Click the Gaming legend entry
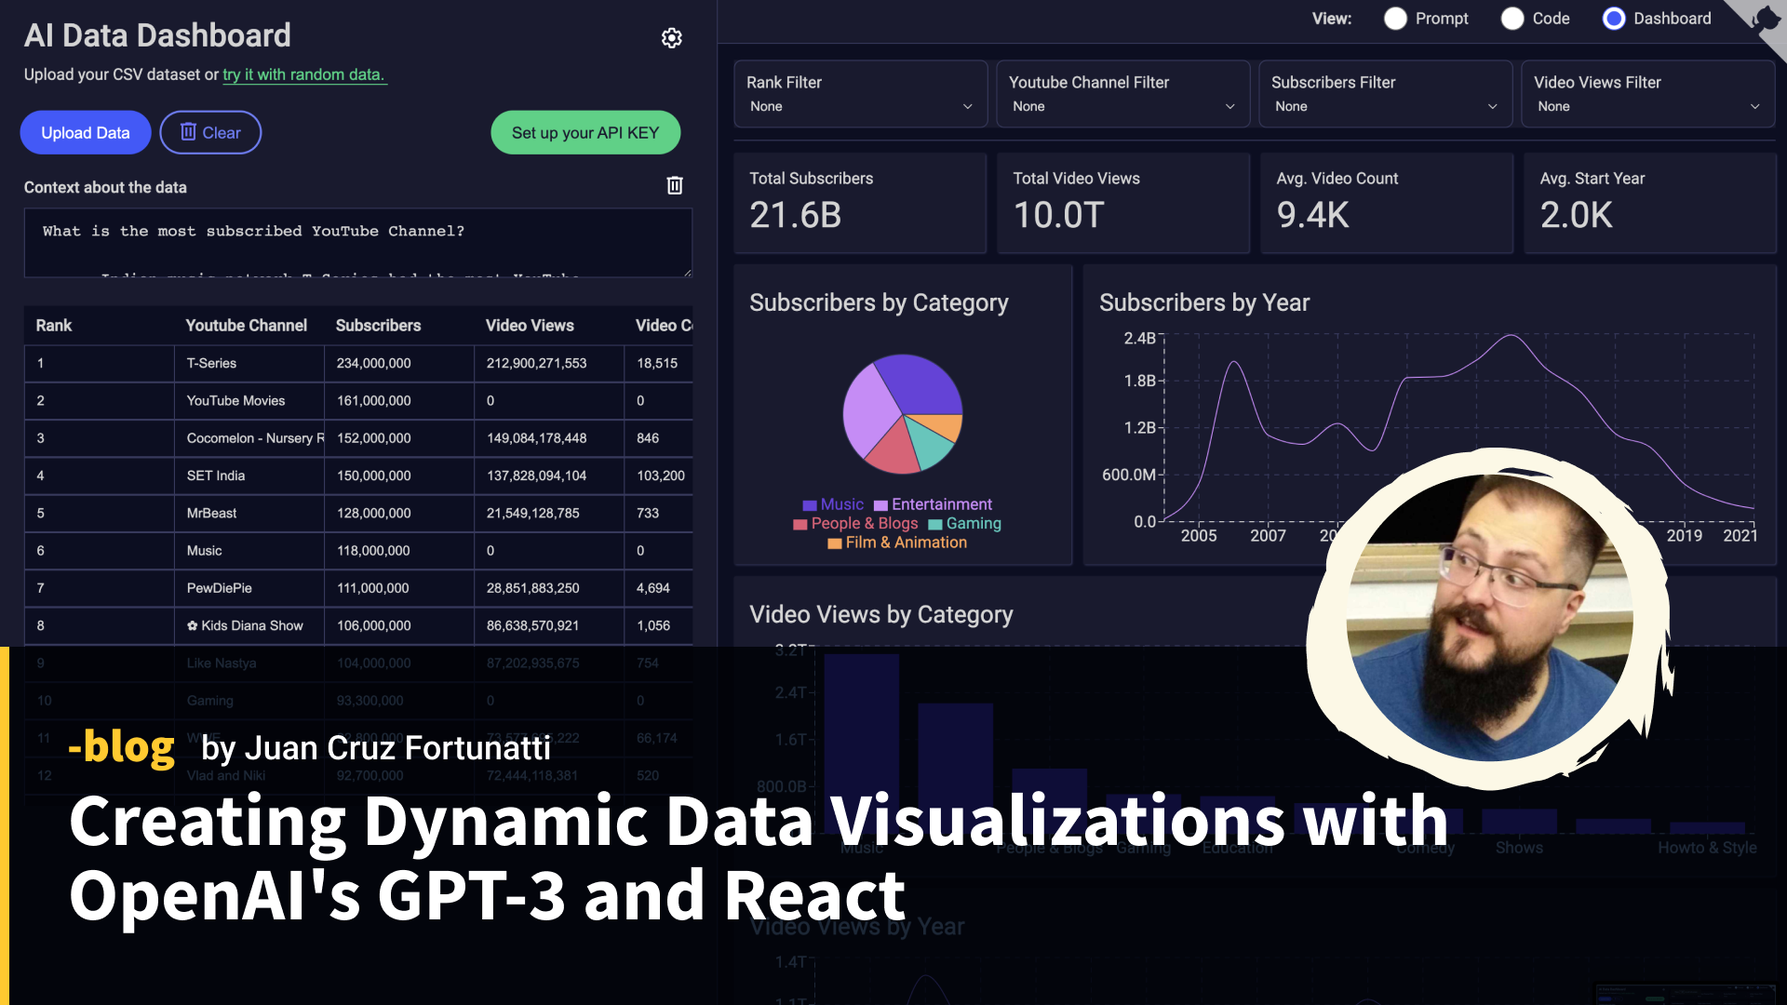Screen dimensions: 1787x1005 (x=964, y=524)
